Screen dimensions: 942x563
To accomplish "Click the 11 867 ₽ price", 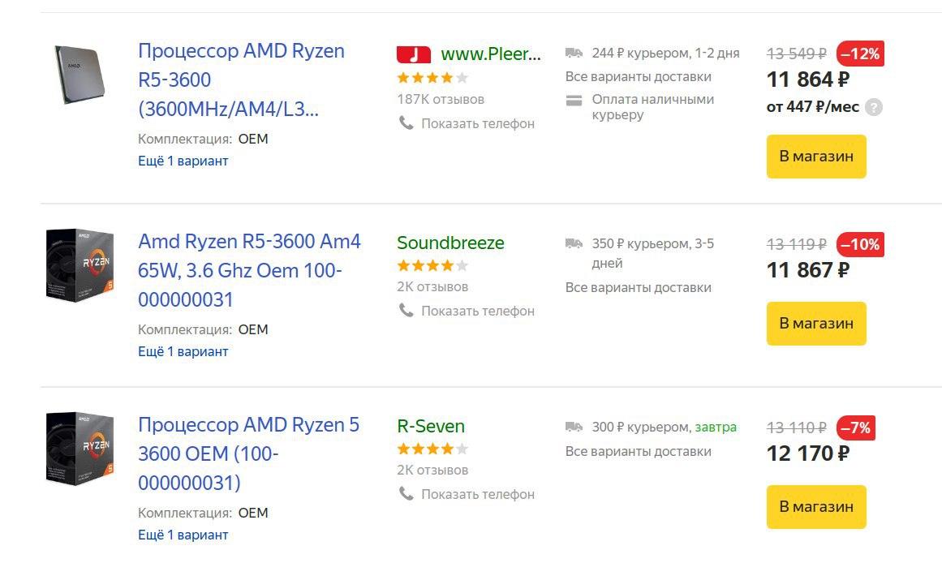I will (808, 270).
